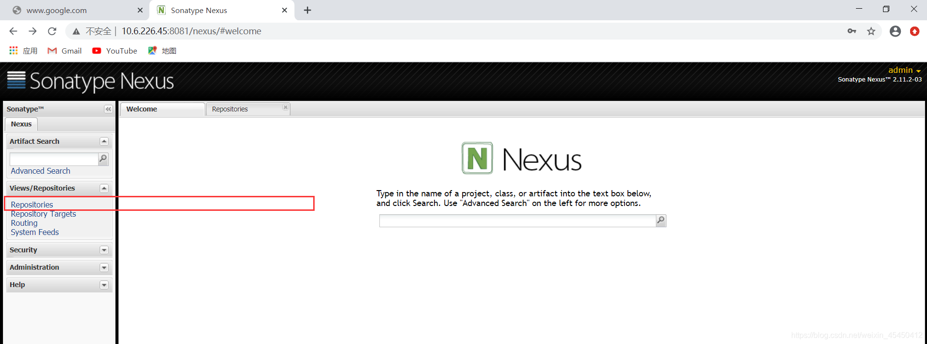
Task: Expand the Help section
Action: 104,285
